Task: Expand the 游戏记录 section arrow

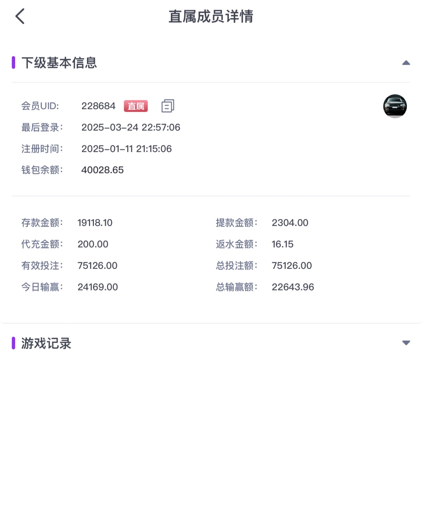Action: coord(406,343)
